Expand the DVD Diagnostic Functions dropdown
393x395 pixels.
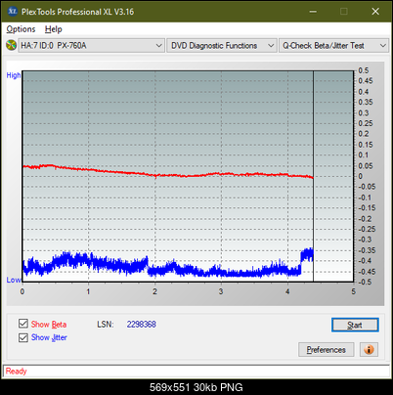(x=222, y=46)
